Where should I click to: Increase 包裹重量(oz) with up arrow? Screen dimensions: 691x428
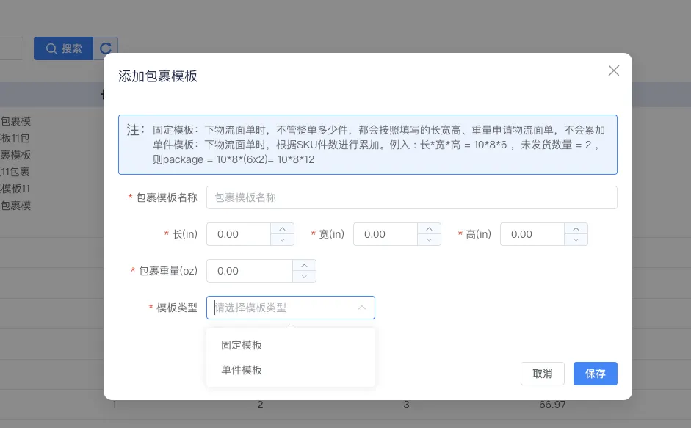pos(305,265)
